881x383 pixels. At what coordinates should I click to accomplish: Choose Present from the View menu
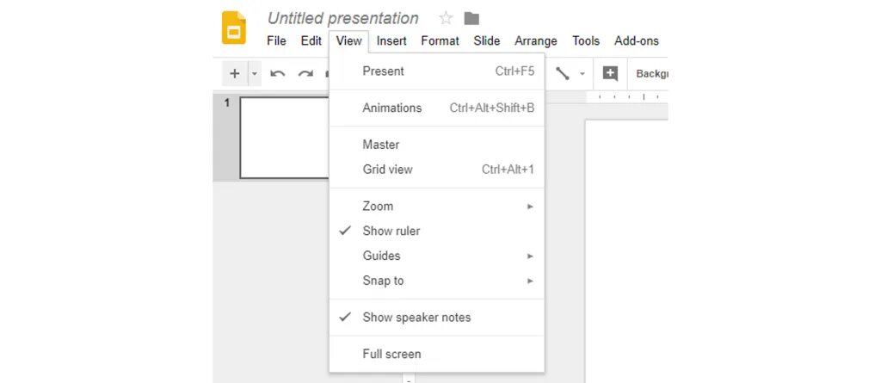pyautogui.click(x=384, y=71)
